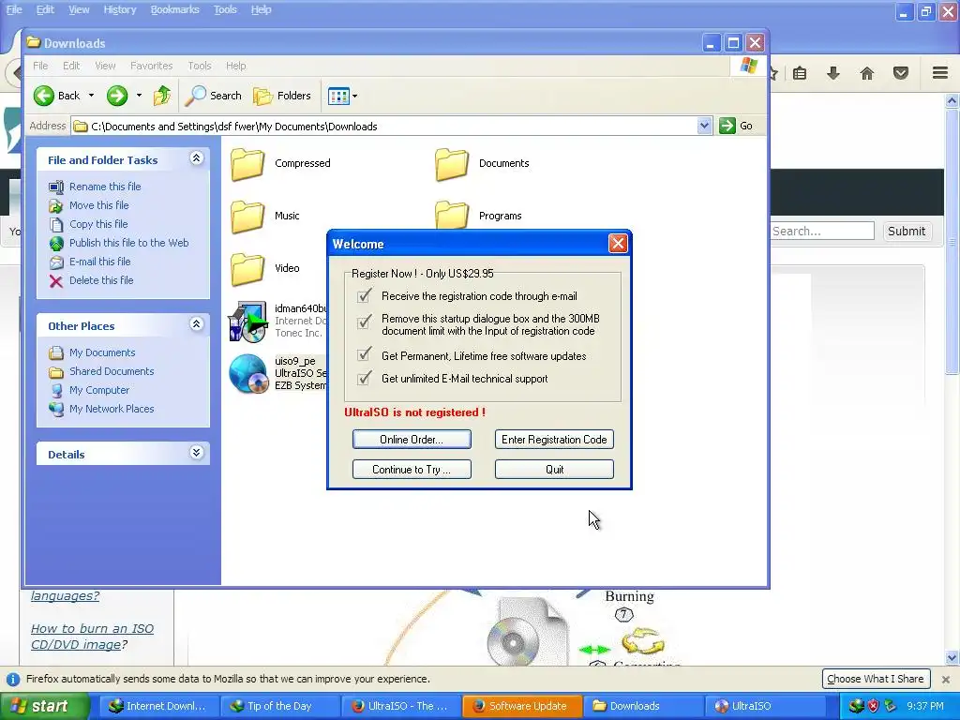
Task: Dismiss the Firefox data notification bar
Action: click(946, 679)
